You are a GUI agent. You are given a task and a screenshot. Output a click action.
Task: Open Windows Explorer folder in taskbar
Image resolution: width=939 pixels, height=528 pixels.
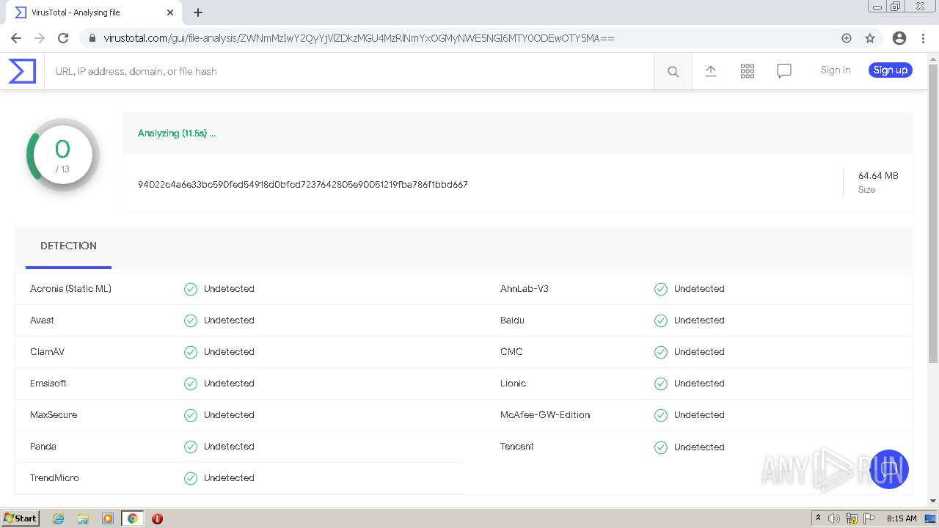(83, 518)
